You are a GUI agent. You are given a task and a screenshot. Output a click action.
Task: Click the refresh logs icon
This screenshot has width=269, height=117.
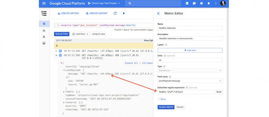[x=115, y=13]
